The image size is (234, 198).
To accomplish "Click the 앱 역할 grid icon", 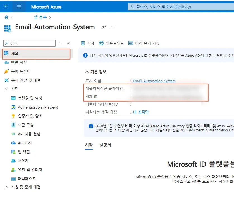I will (13, 152).
